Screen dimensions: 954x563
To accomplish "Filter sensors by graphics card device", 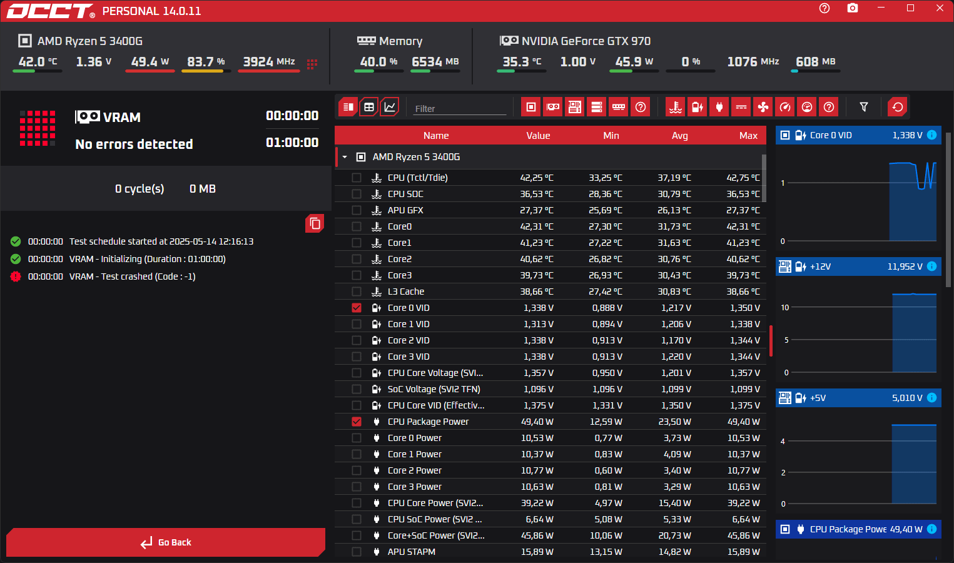I will pyautogui.click(x=553, y=107).
